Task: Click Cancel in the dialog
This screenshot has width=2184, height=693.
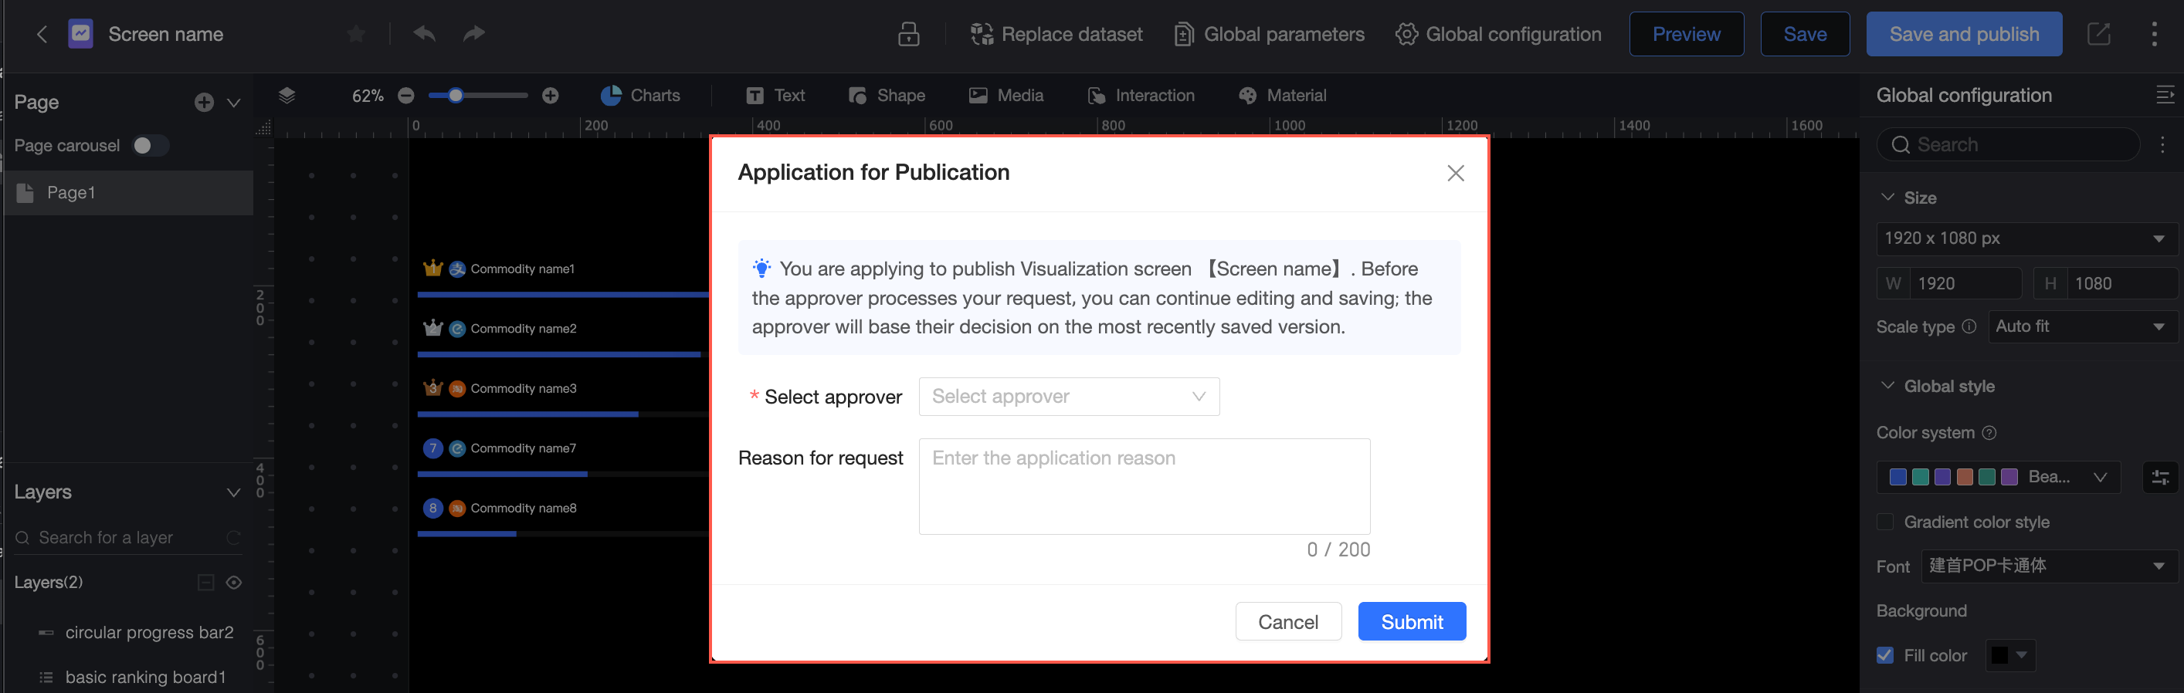Action: click(1288, 622)
